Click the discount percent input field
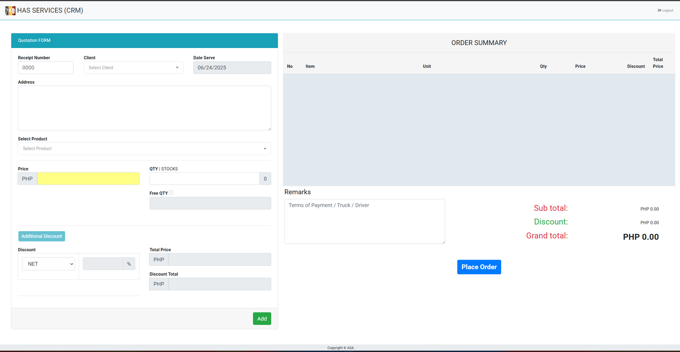The width and height of the screenshot is (680, 352). [x=103, y=264]
